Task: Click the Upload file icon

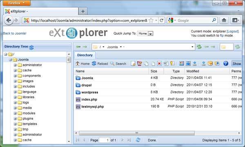Action: (203, 63)
